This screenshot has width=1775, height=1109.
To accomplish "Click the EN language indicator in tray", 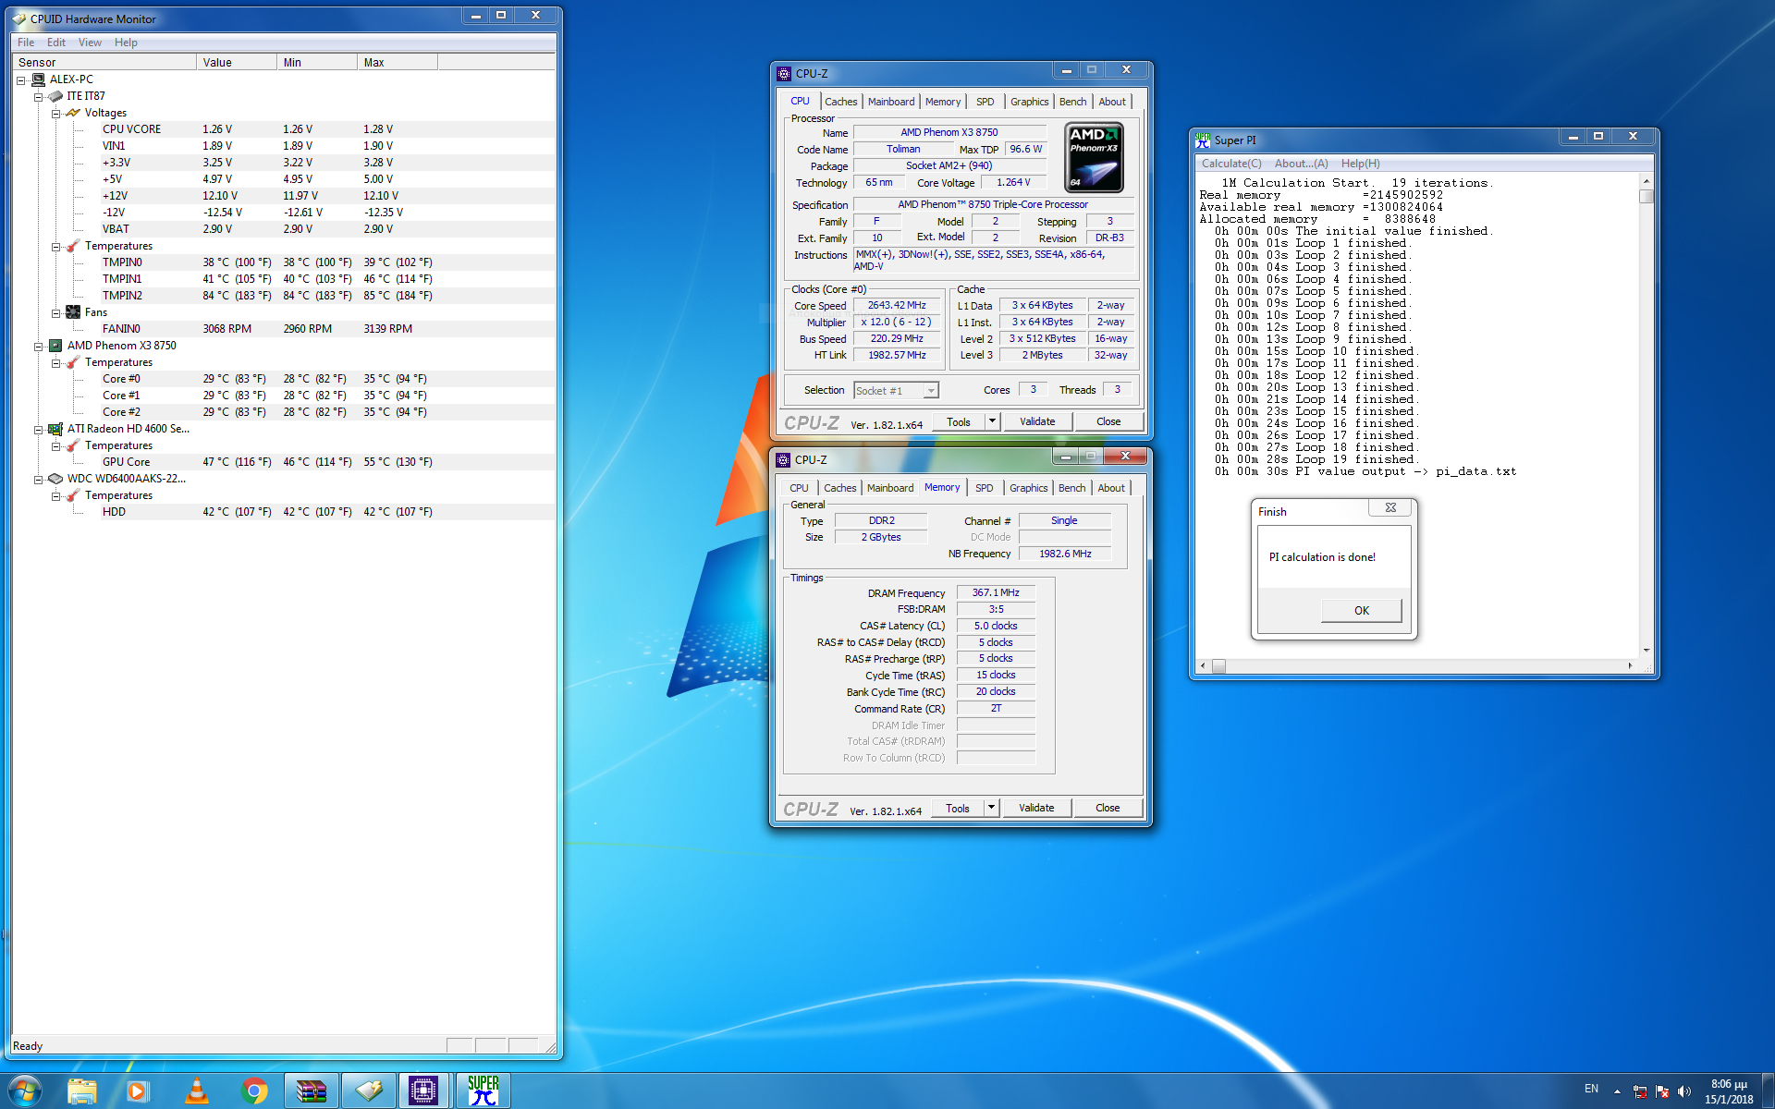I will (1591, 1089).
